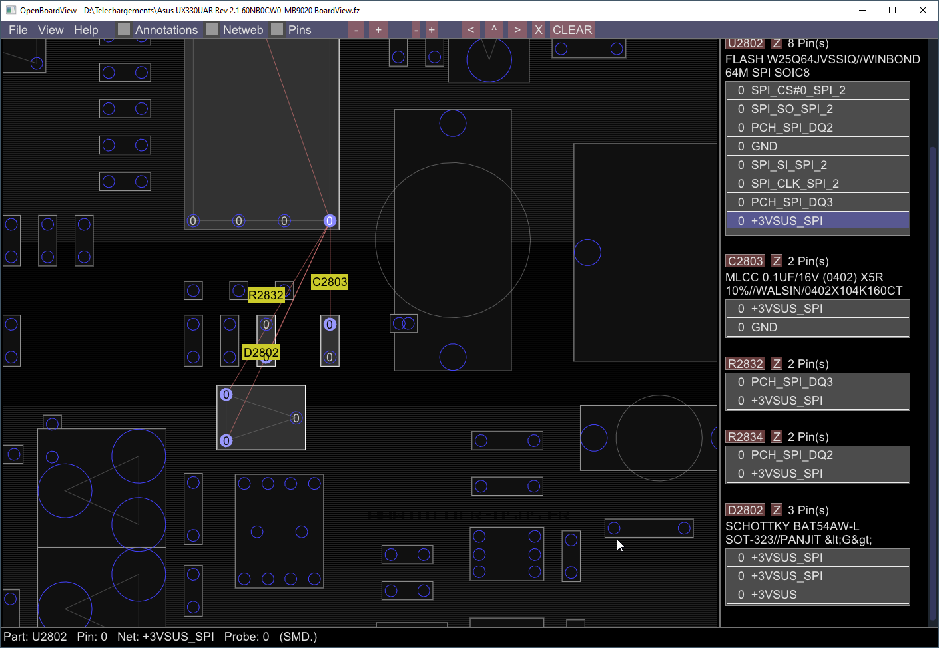Select SPI_CLK_SPI_2 pin in the U2802 list
The image size is (939, 648).
tap(817, 184)
